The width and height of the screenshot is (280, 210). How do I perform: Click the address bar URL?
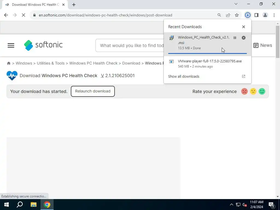tap(105, 15)
